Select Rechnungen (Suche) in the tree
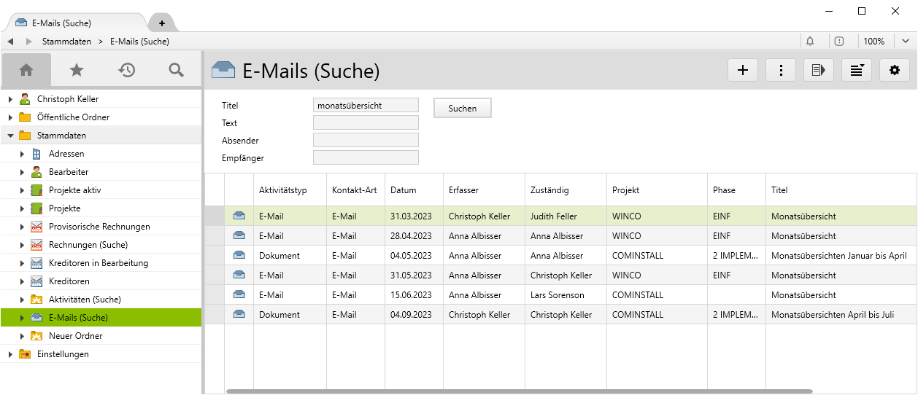 88,245
